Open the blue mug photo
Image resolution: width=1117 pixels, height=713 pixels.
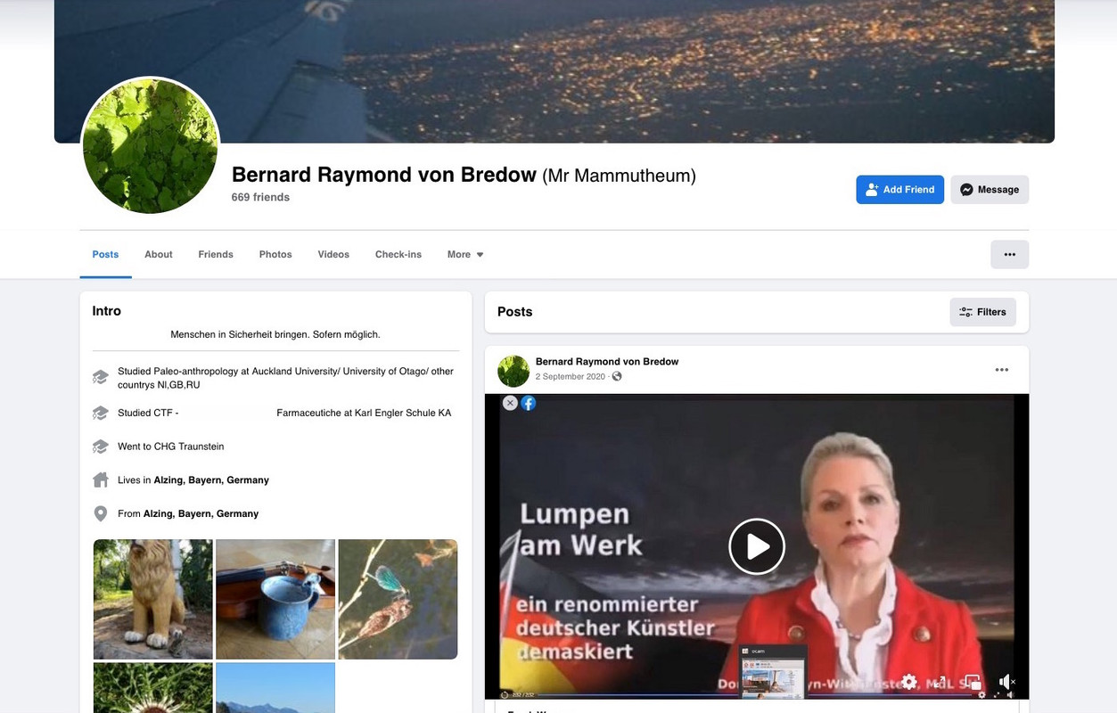pos(275,599)
